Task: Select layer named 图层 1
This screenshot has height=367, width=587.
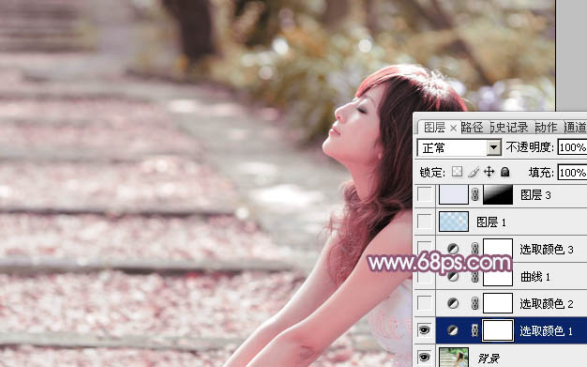Action: click(x=490, y=222)
